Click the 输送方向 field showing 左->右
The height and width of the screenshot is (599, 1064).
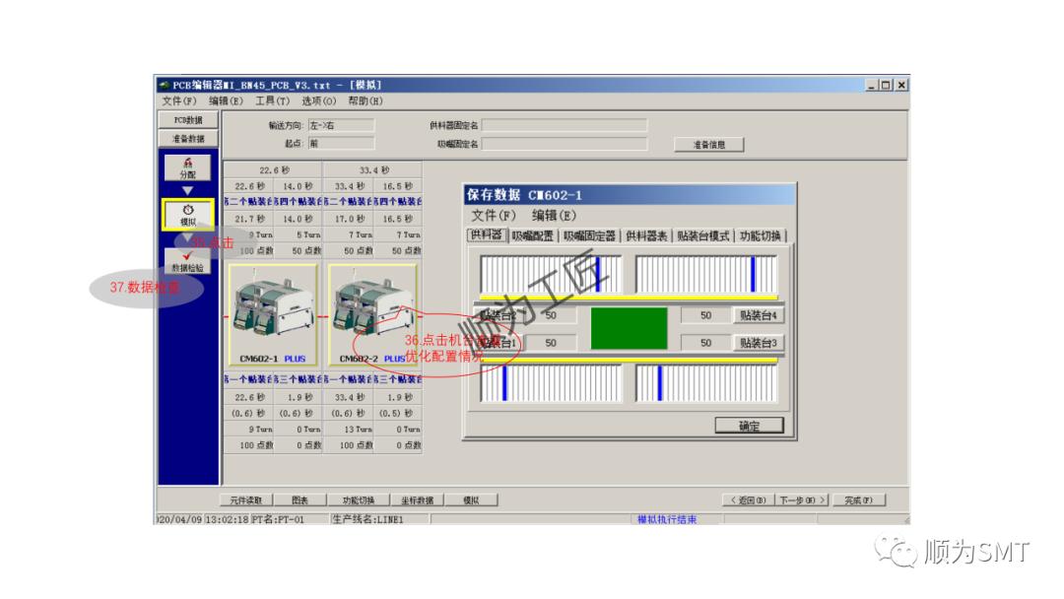pyautogui.click(x=341, y=125)
